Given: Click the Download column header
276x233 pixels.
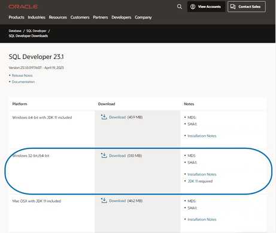Looking at the screenshot, I should (x=107, y=104).
